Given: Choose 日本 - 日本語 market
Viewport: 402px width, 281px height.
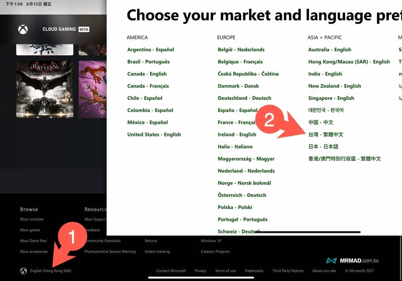Looking at the screenshot, I should point(323,147).
